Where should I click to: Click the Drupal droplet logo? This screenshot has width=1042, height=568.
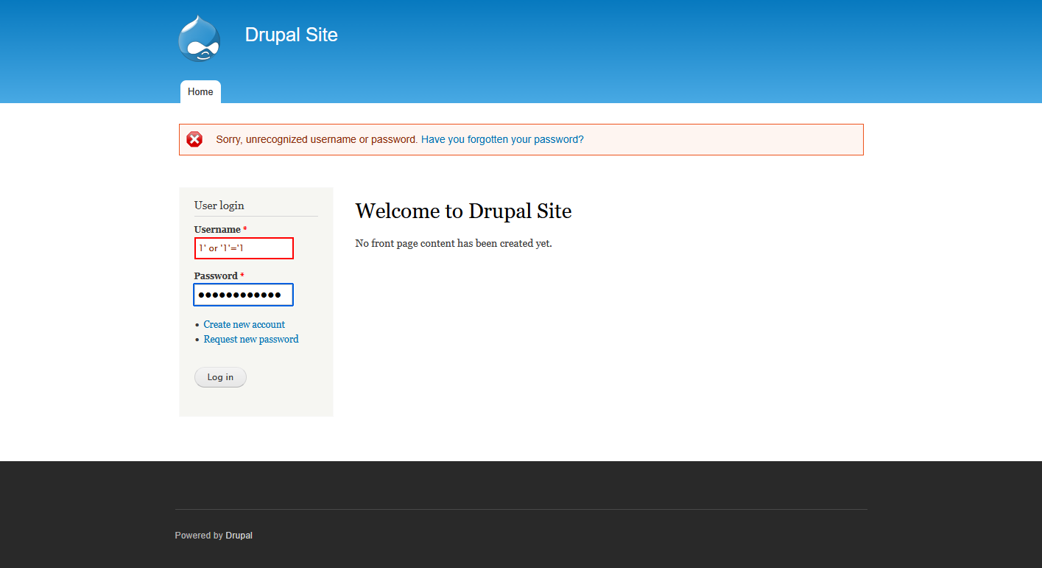click(x=200, y=38)
